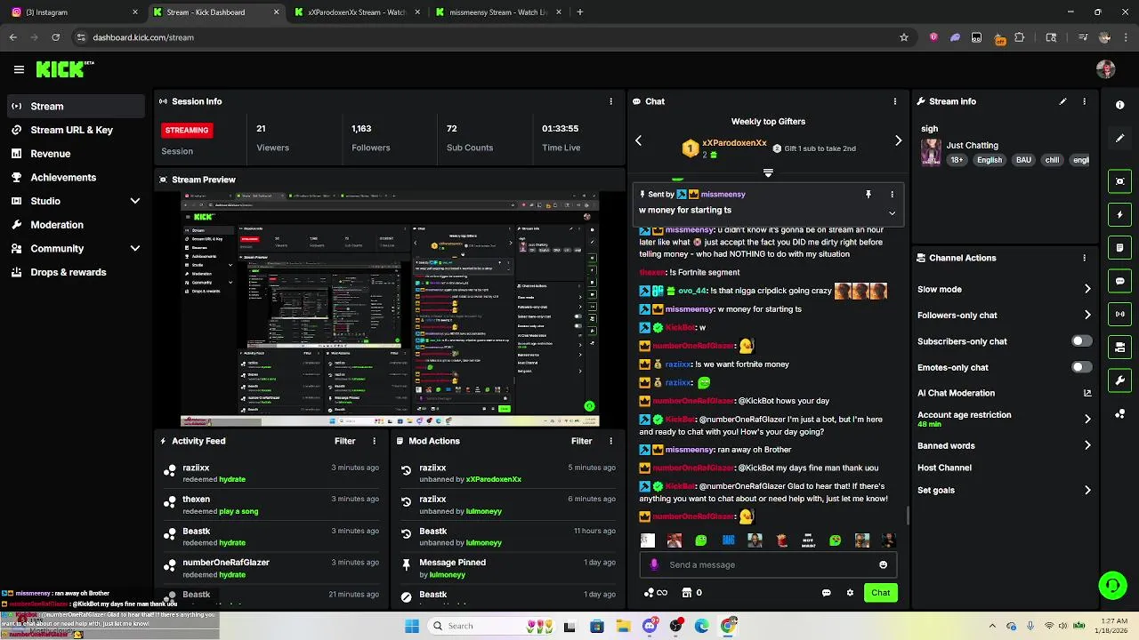Expand Banned words settings
The width and height of the screenshot is (1139, 640).
pyautogui.click(x=1087, y=445)
